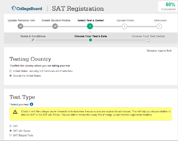Open Choose Your Test Center sub-step
Image resolution: width=178 pixels, height=141 pixels.
tap(148, 36)
